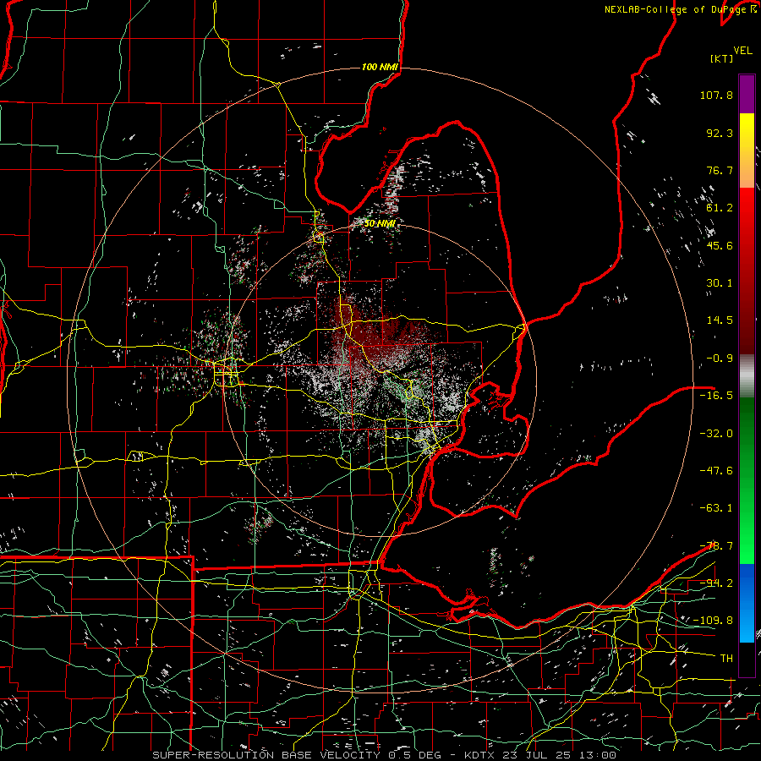The height and width of the screenshot is (761, 761).
Task: Click the -94.2 velocity scale value
Action: [x=716, y=583]
